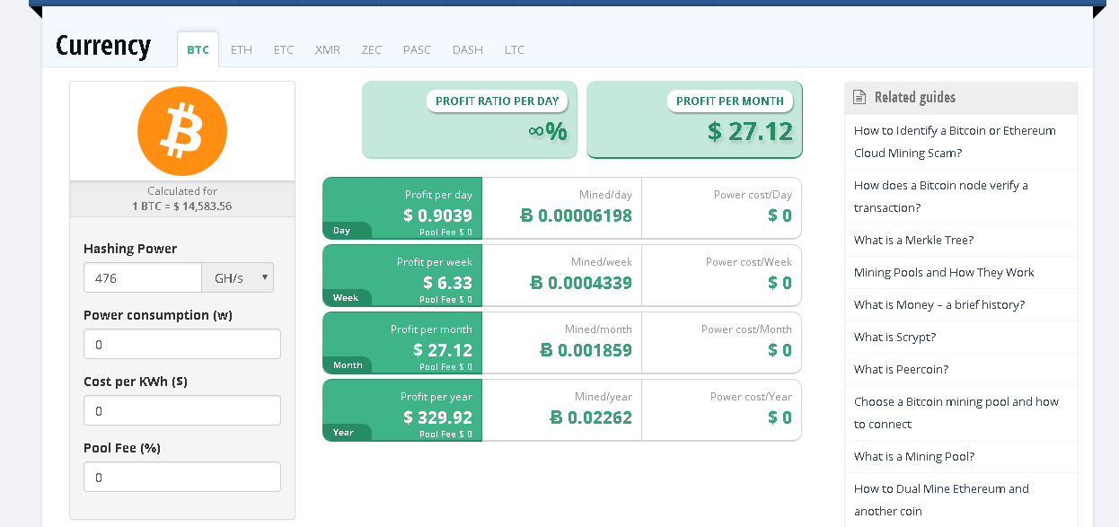Switch to the LTC currency tab
This screenshot has height=527, width=1119.
click(515, 49)
